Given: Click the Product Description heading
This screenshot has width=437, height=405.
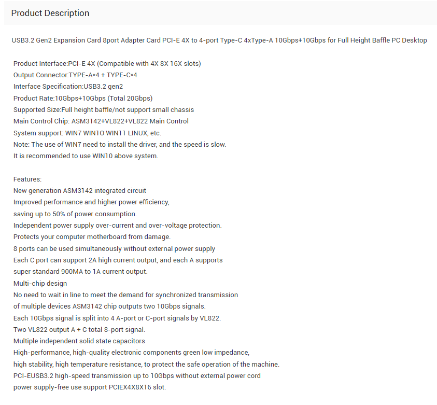Looking at the screenshot, I should [x=50, y=13].
